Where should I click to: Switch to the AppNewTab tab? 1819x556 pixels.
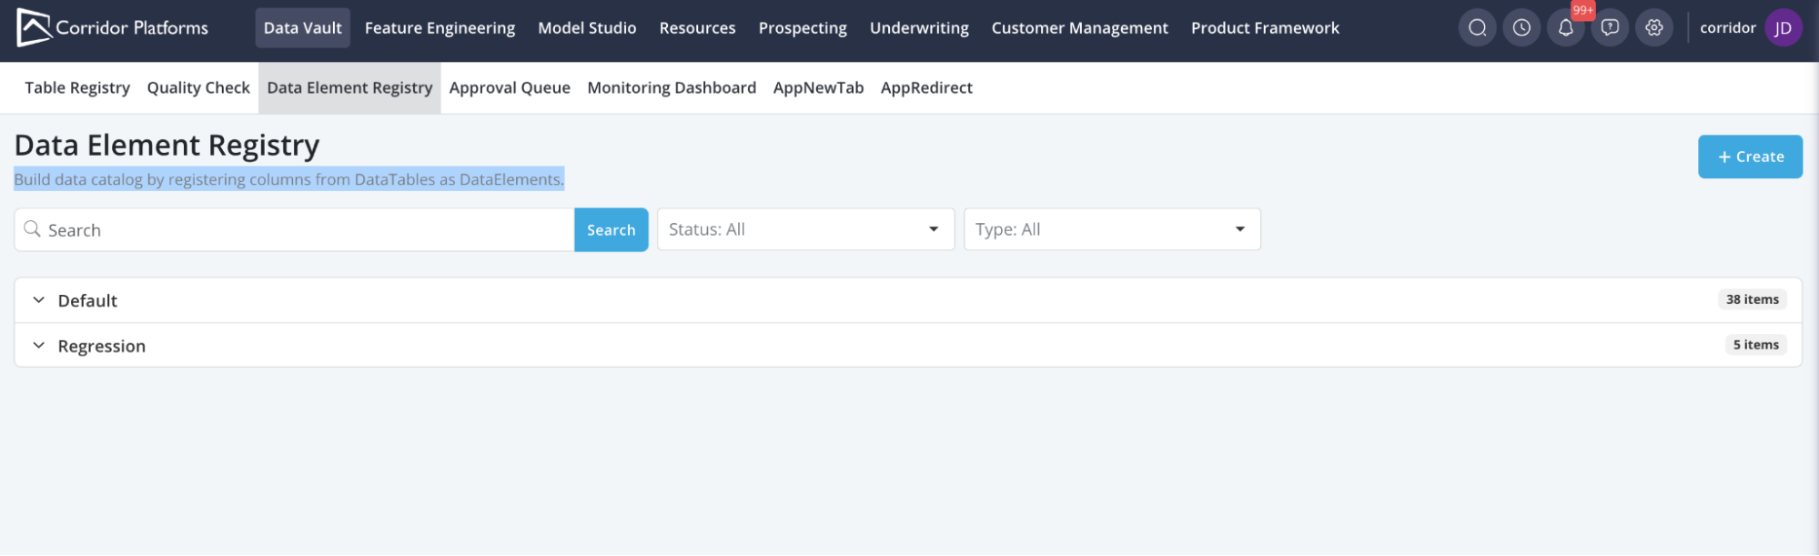tap(818, 88)
